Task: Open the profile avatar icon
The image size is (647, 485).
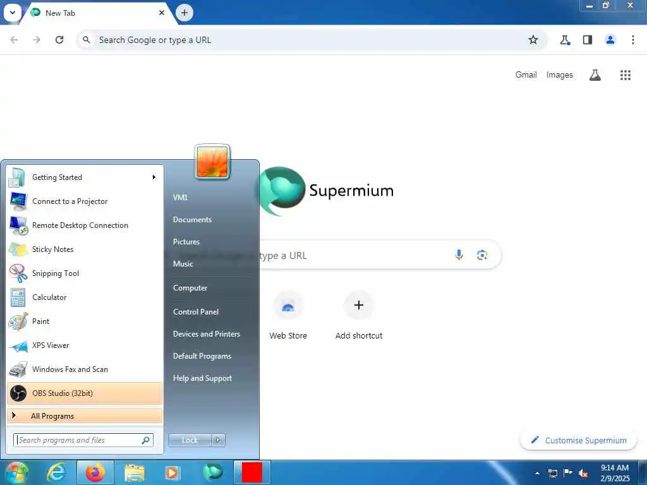Action: click(x=610, y=40)
